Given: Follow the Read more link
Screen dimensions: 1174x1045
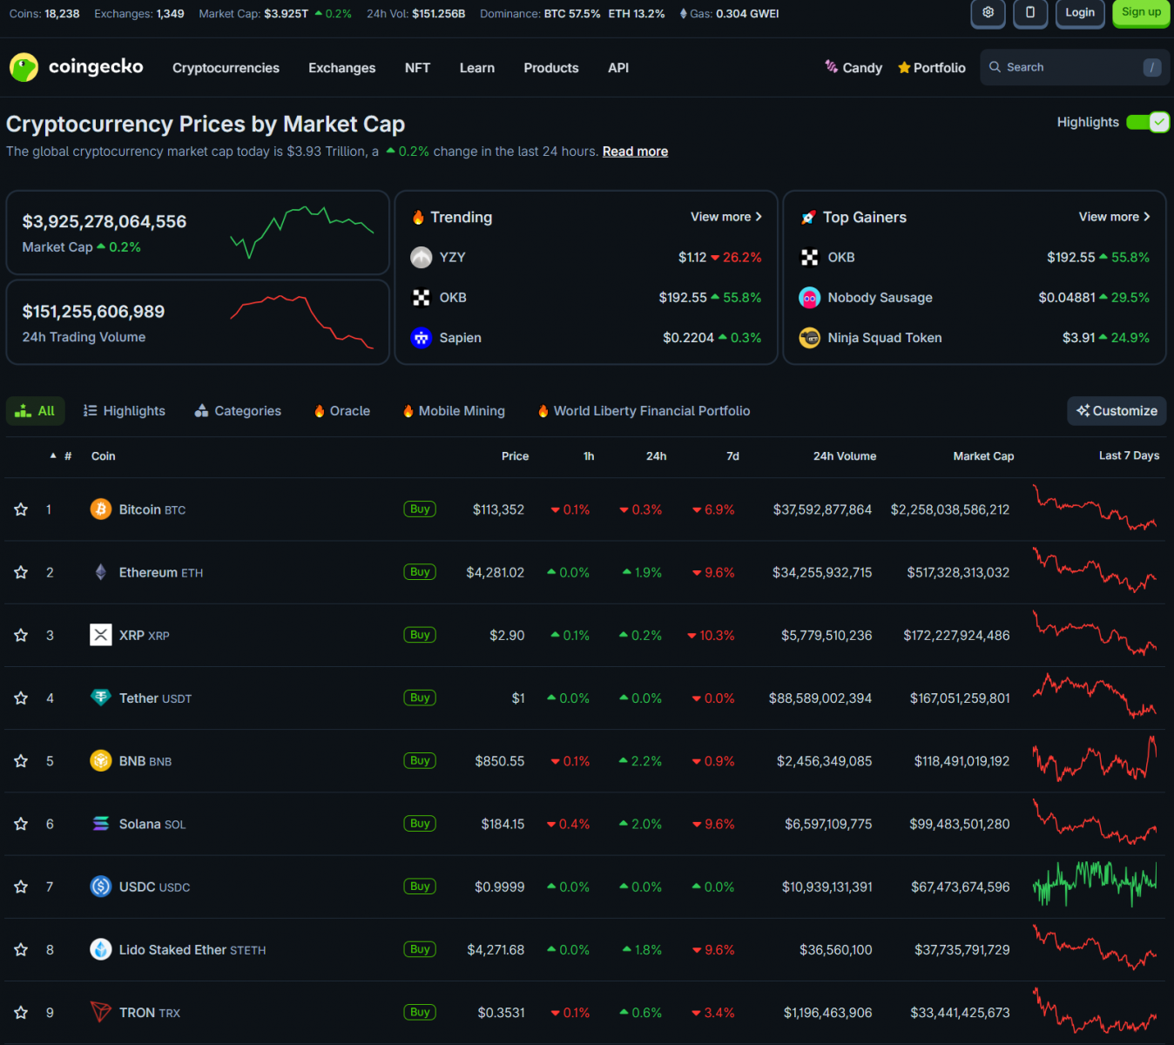Looking at the screenshot, I should pyautogui.click(x=635, y=152).
